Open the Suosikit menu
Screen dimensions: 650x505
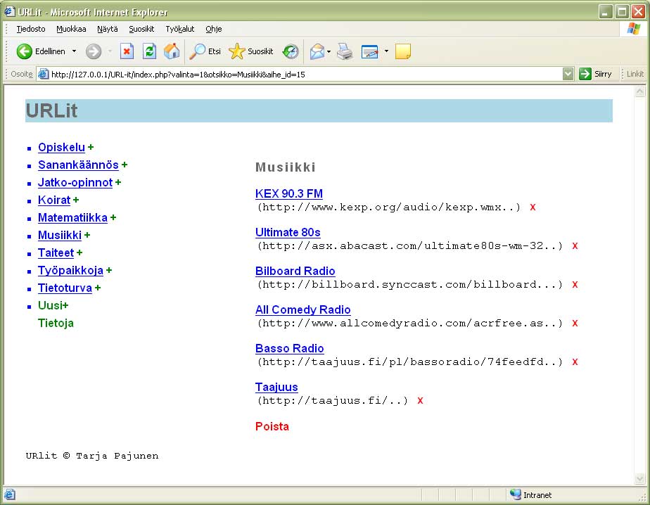tap(141, 29)
